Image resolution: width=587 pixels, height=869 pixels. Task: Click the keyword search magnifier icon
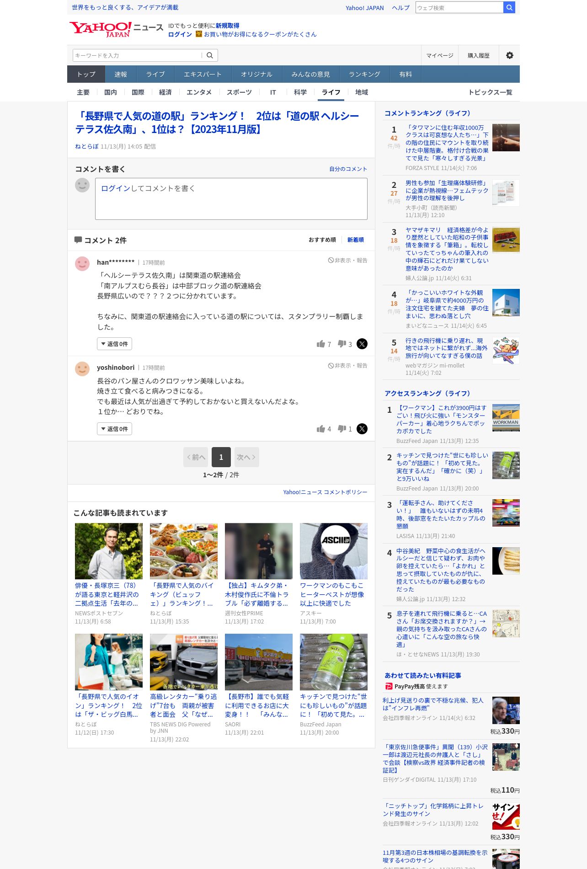coord(210,55)
